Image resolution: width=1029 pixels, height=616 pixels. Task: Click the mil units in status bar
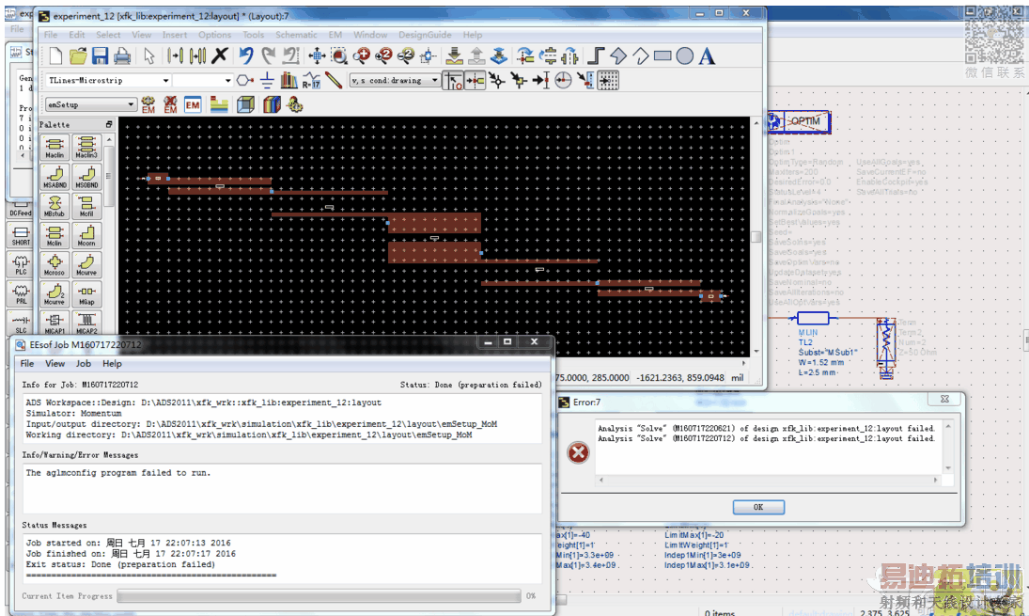[x=738, y=378]
